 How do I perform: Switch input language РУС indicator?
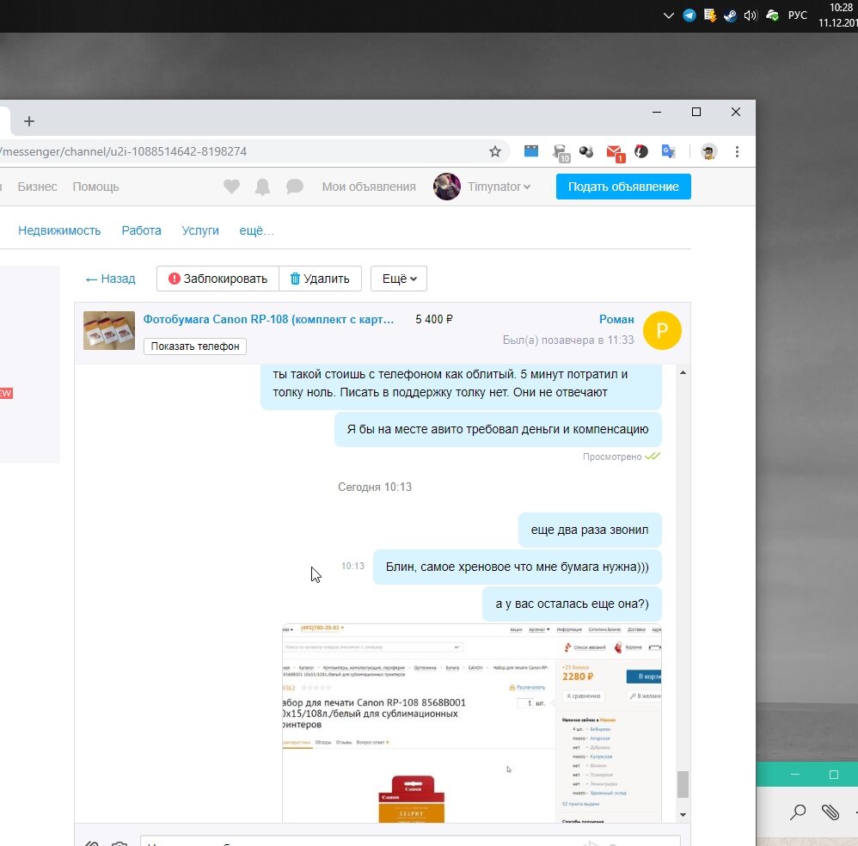coord(797,15)
